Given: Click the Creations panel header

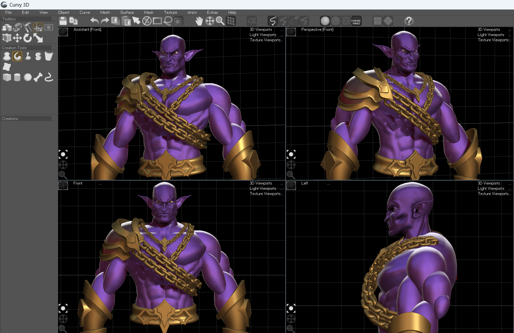Looking at the screenshot, I should click(26, 119).
